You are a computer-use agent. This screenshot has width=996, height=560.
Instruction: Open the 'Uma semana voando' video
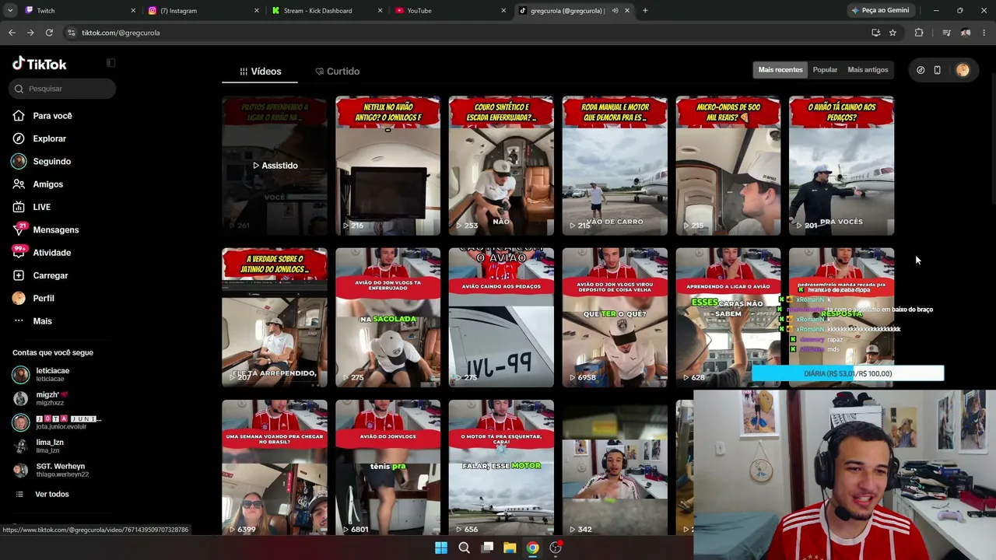275,467
